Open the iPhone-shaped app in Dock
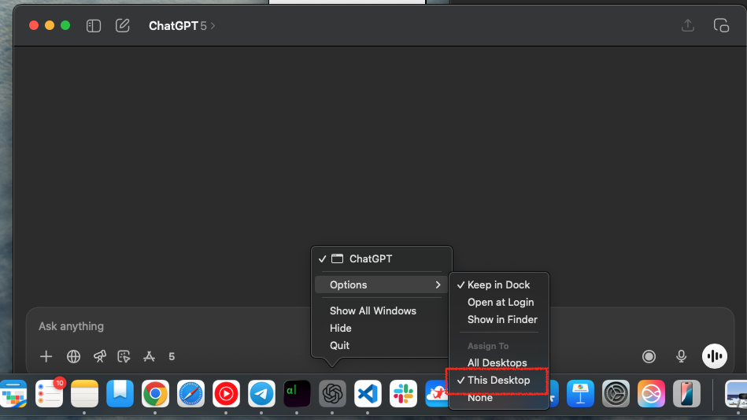The width and height of the screenshot is (747, 420). (x=686, y=394)
